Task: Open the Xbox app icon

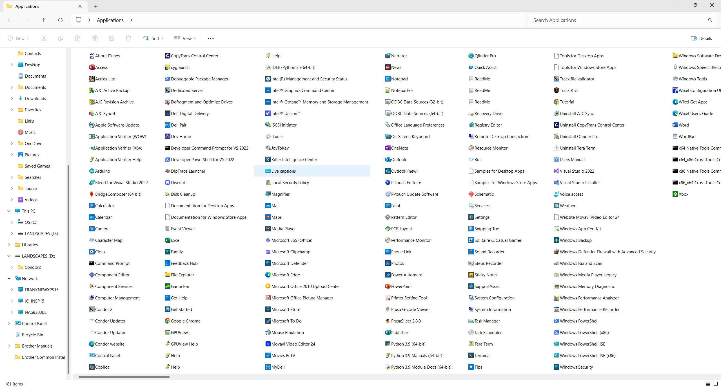Action: (675, 194)
